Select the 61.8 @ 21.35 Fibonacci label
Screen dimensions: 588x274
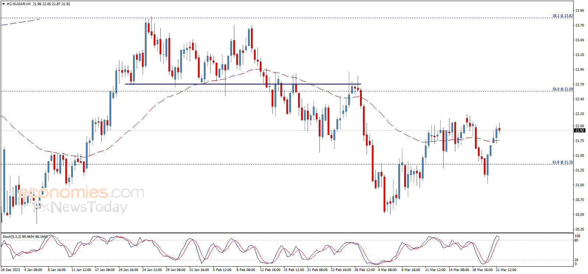[x=563, y=162]
